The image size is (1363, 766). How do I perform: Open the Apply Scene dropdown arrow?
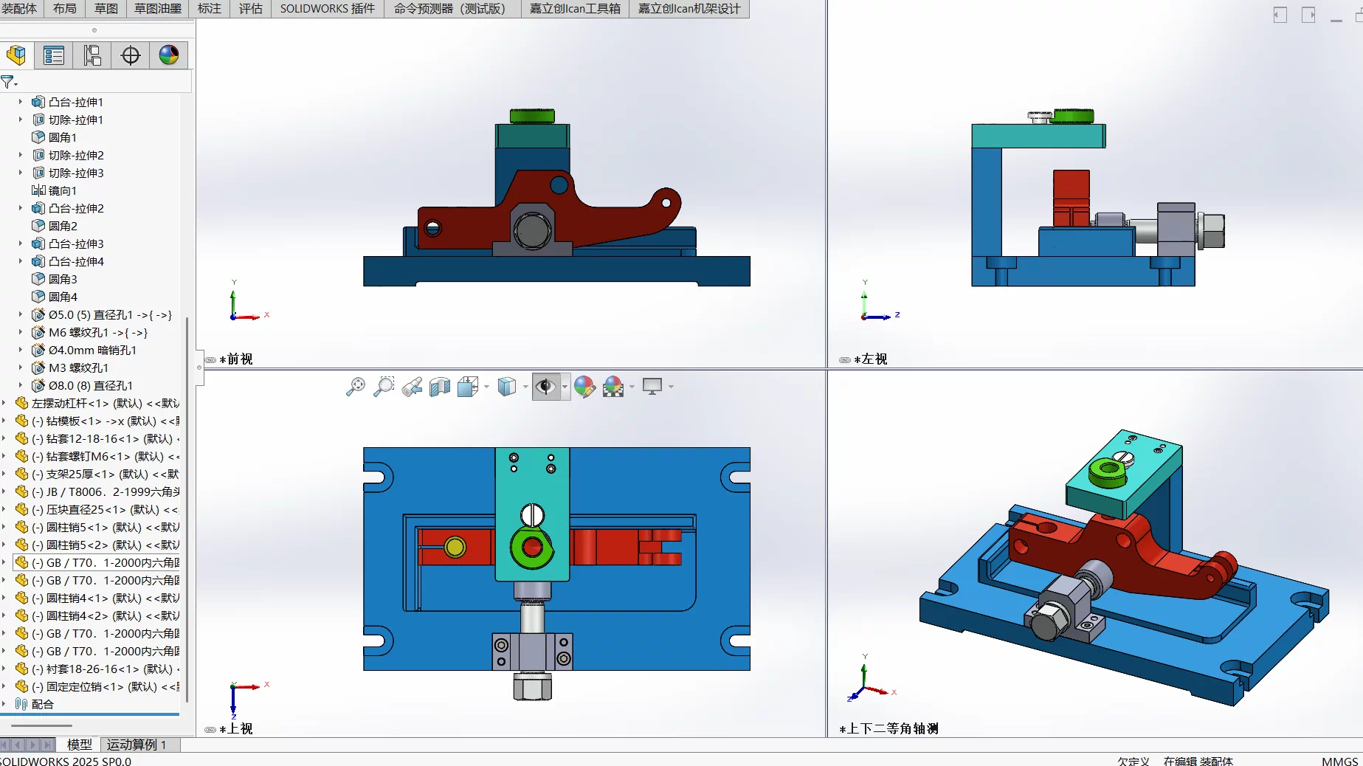click(x=632, y=387)
